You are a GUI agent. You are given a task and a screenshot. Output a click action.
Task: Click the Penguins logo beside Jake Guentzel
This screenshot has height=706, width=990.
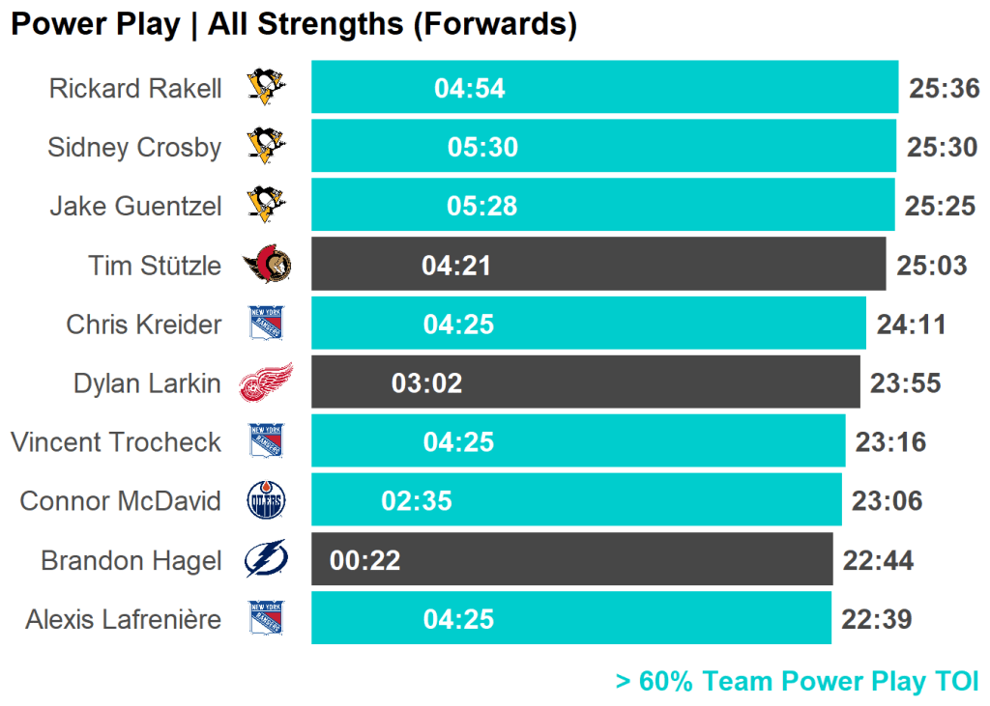click(266, 206)
